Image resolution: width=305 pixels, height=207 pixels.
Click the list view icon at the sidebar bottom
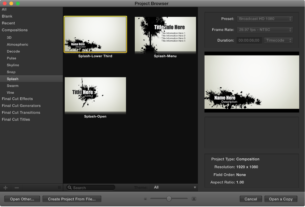coord(59,187)
